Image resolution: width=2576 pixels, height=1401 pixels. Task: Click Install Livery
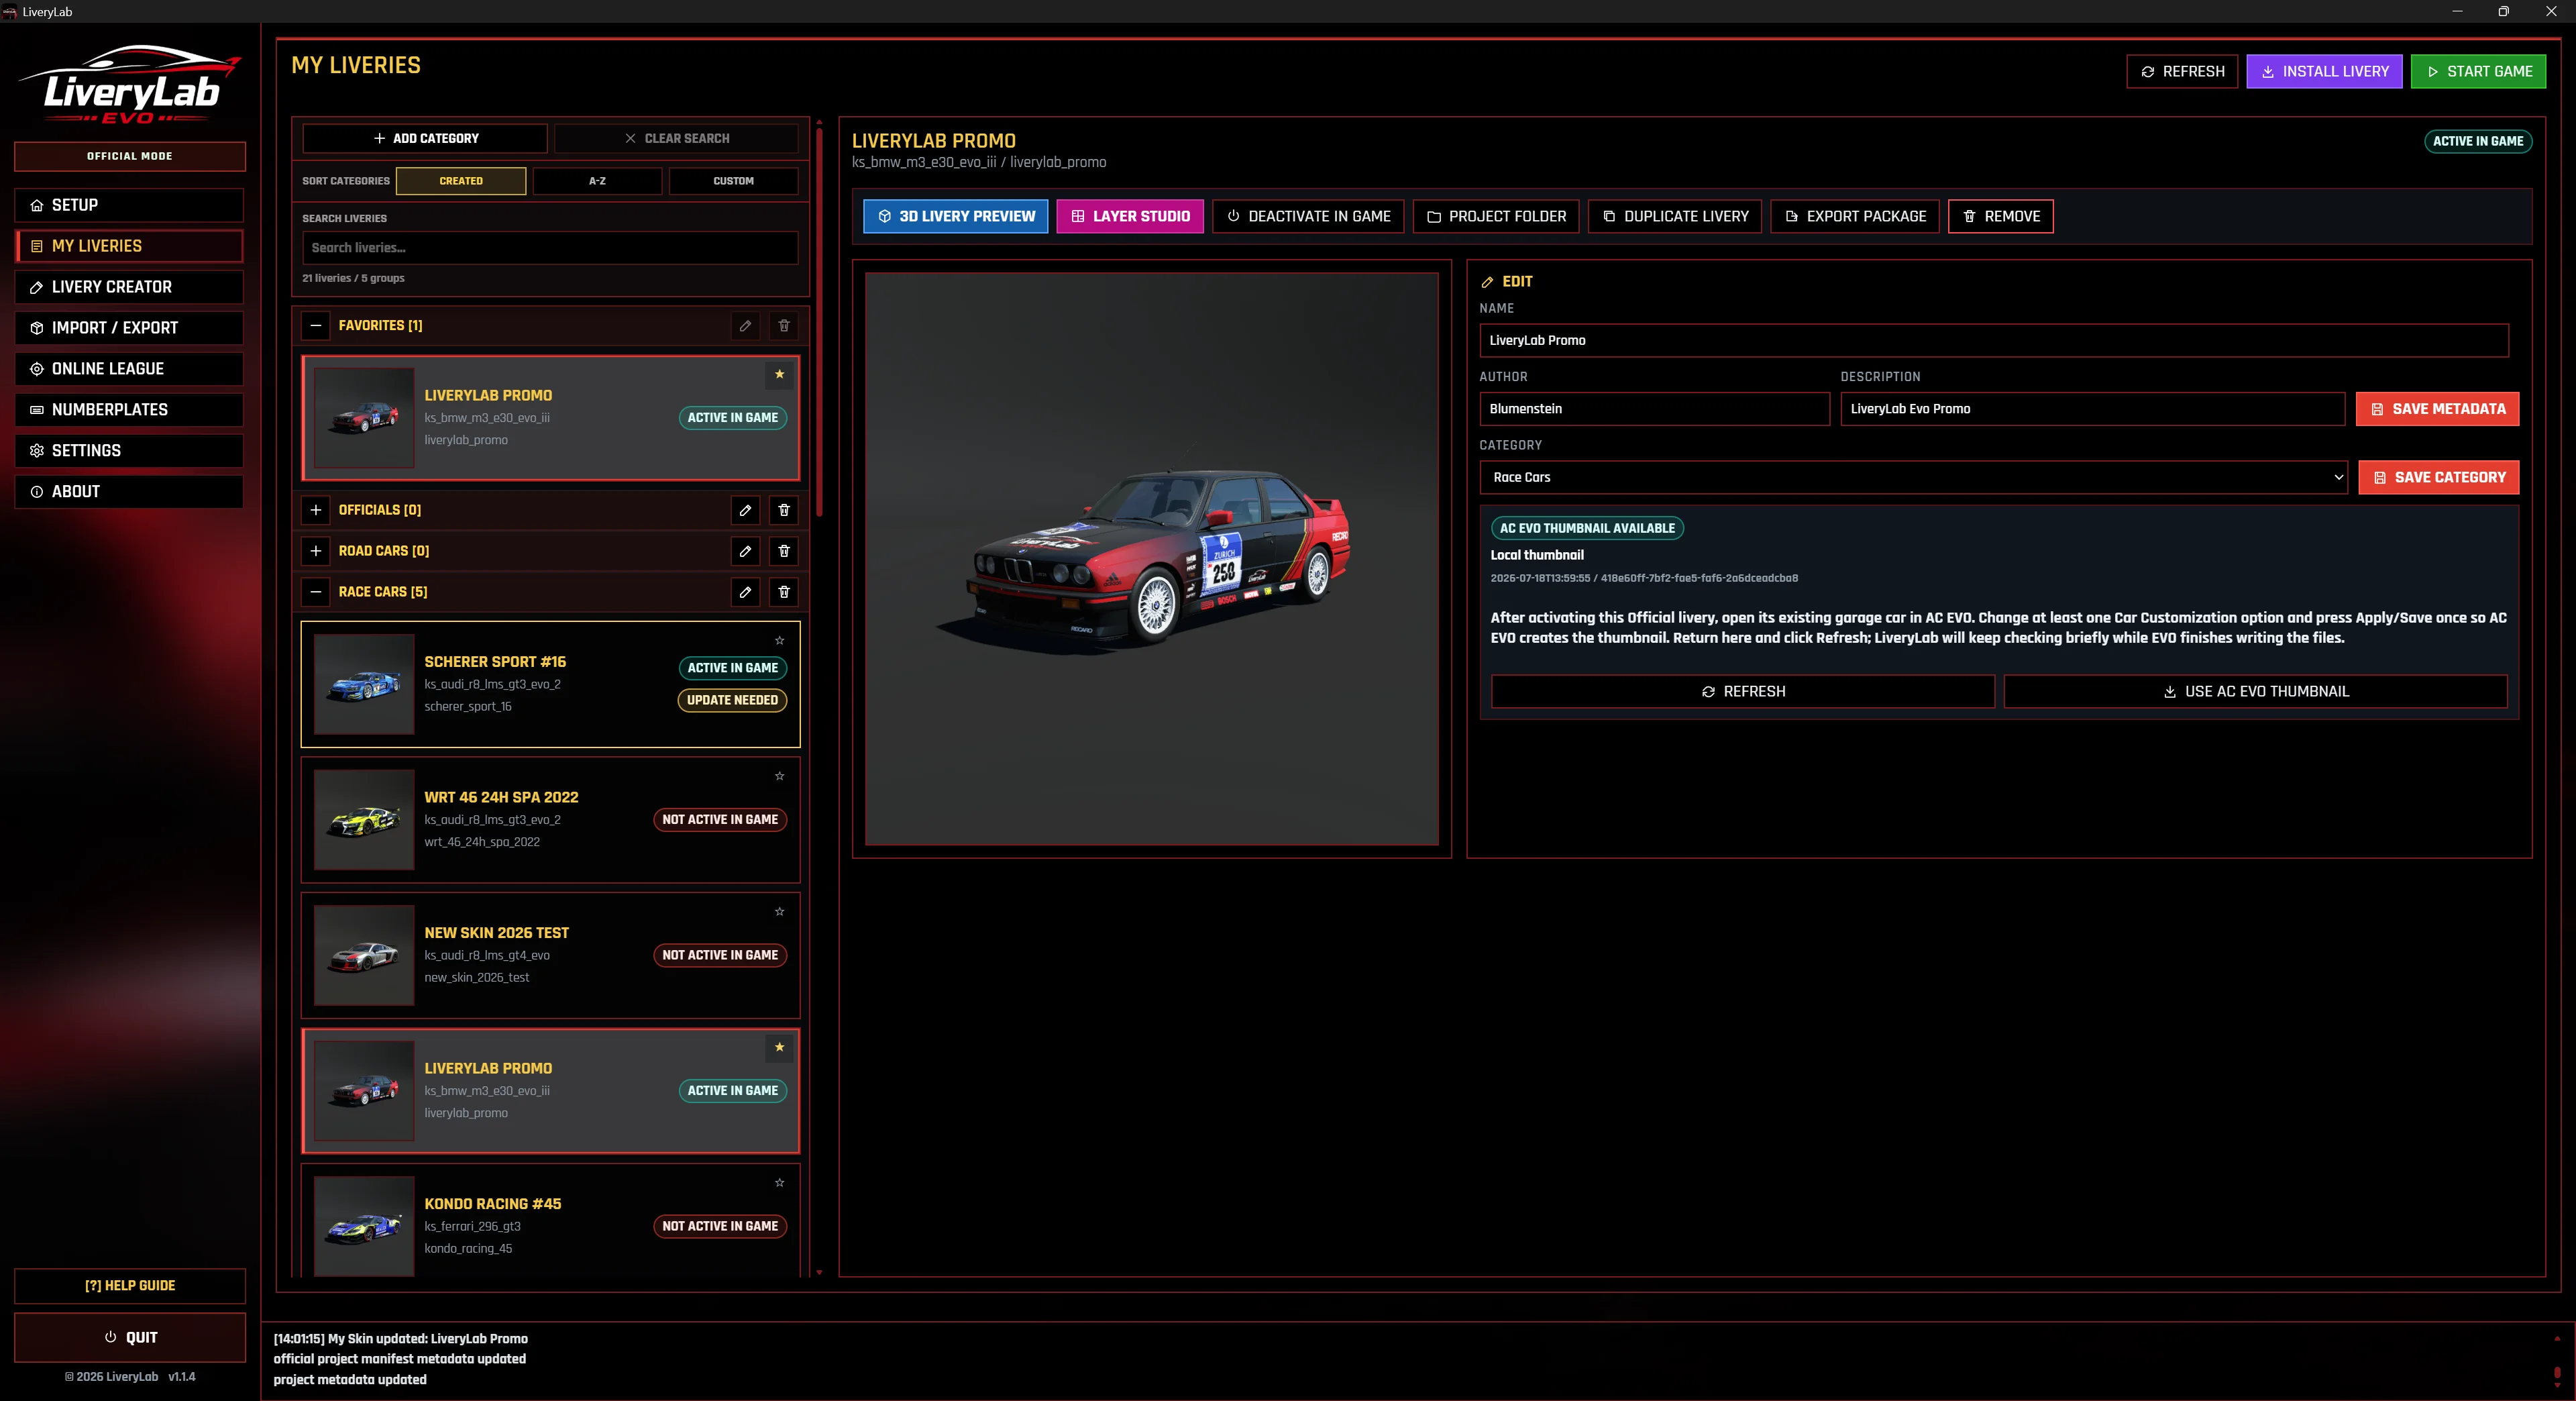[x=2324, y=71]
